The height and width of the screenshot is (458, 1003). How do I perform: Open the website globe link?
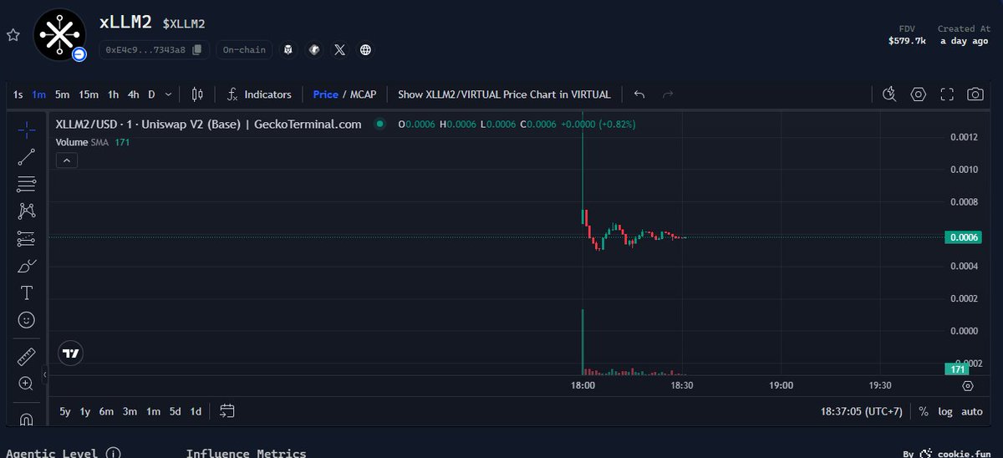pos(365,50)
